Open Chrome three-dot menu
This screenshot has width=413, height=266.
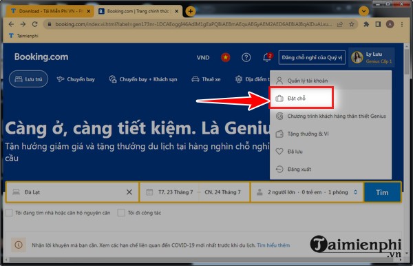[x=402, y=24]
